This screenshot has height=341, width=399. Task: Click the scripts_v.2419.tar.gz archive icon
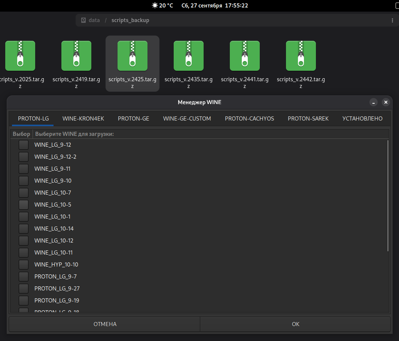tap(76, 56)
